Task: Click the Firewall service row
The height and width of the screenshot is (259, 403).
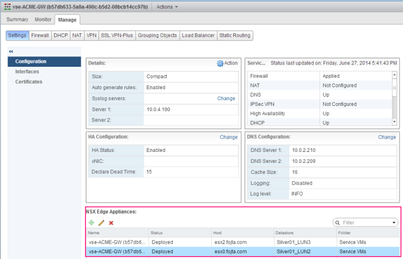Action: click(320, 76)
